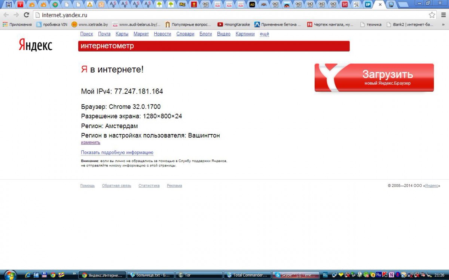Open the Обратная связь footer link
The height and width of the screenshot is (280, 449).
point(117,186)
